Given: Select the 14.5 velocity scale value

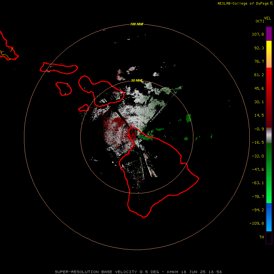Looking at the screenshot, I should pos(259,115).
